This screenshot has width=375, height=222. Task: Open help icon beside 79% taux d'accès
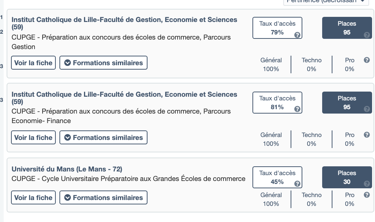[298, 35]
